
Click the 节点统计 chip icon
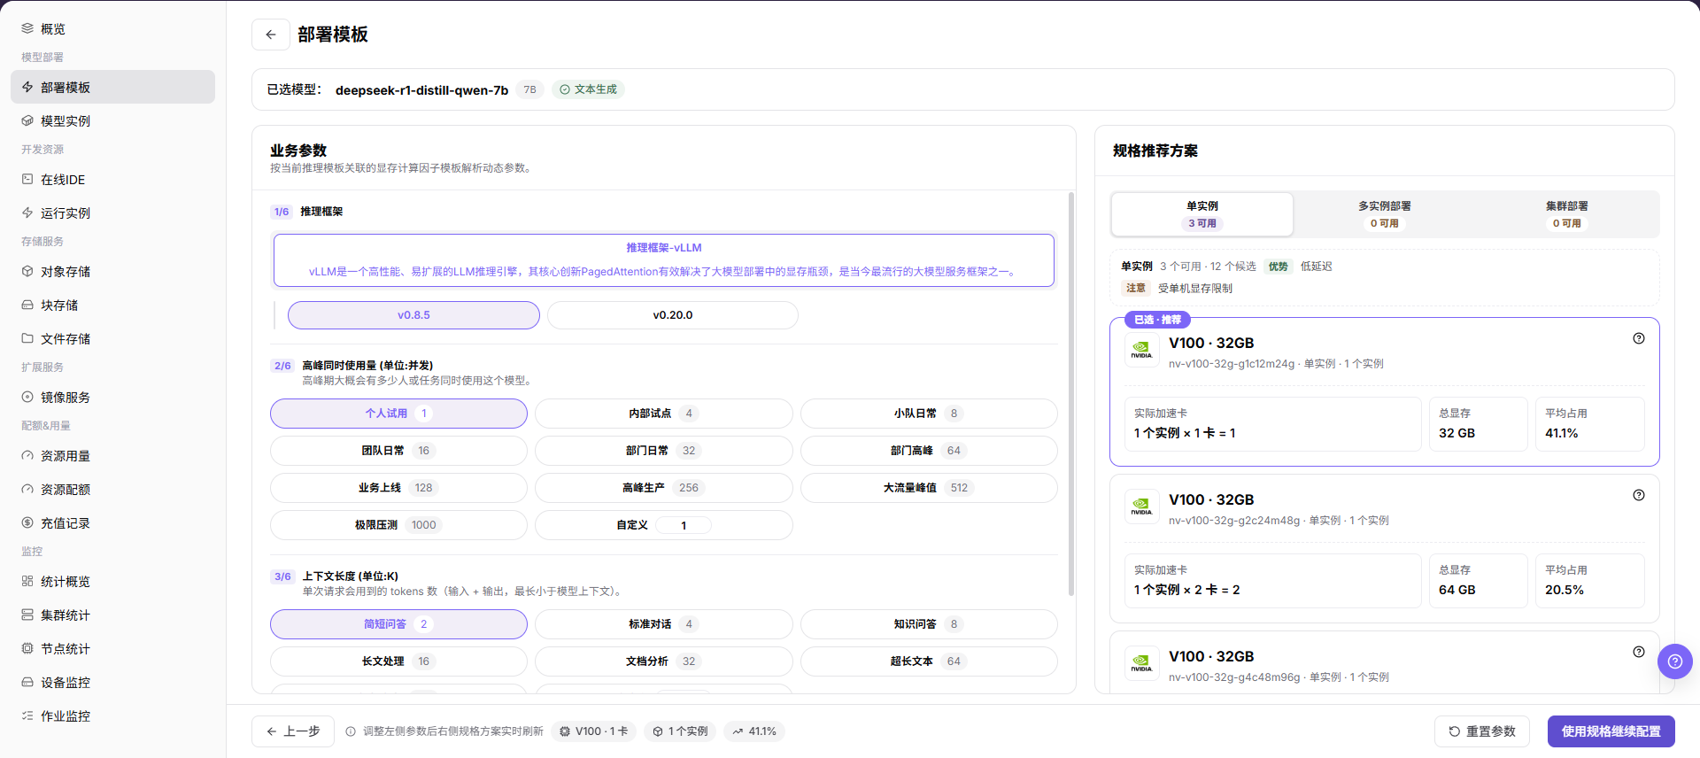coord(27,648)
